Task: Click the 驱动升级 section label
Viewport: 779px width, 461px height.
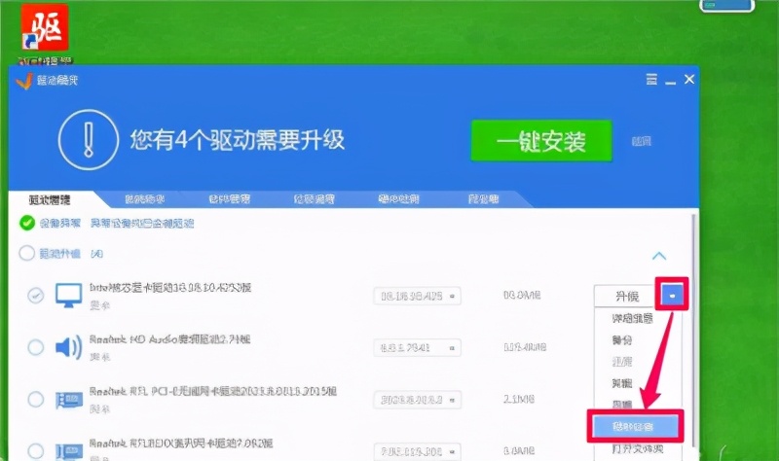Action: [59, 254]
